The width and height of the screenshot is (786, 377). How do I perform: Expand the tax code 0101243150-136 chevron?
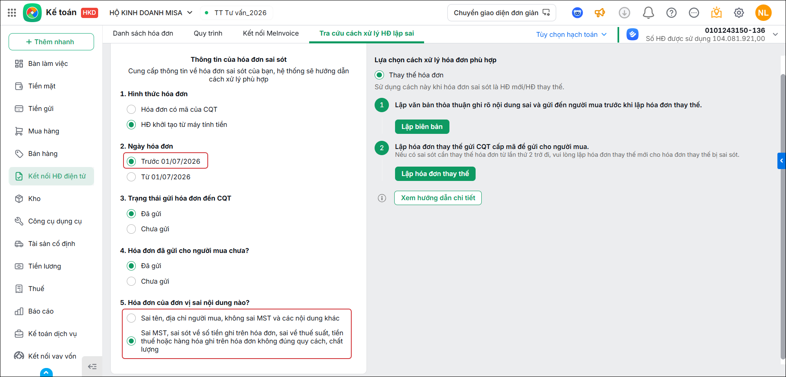[x=775, y=34]
